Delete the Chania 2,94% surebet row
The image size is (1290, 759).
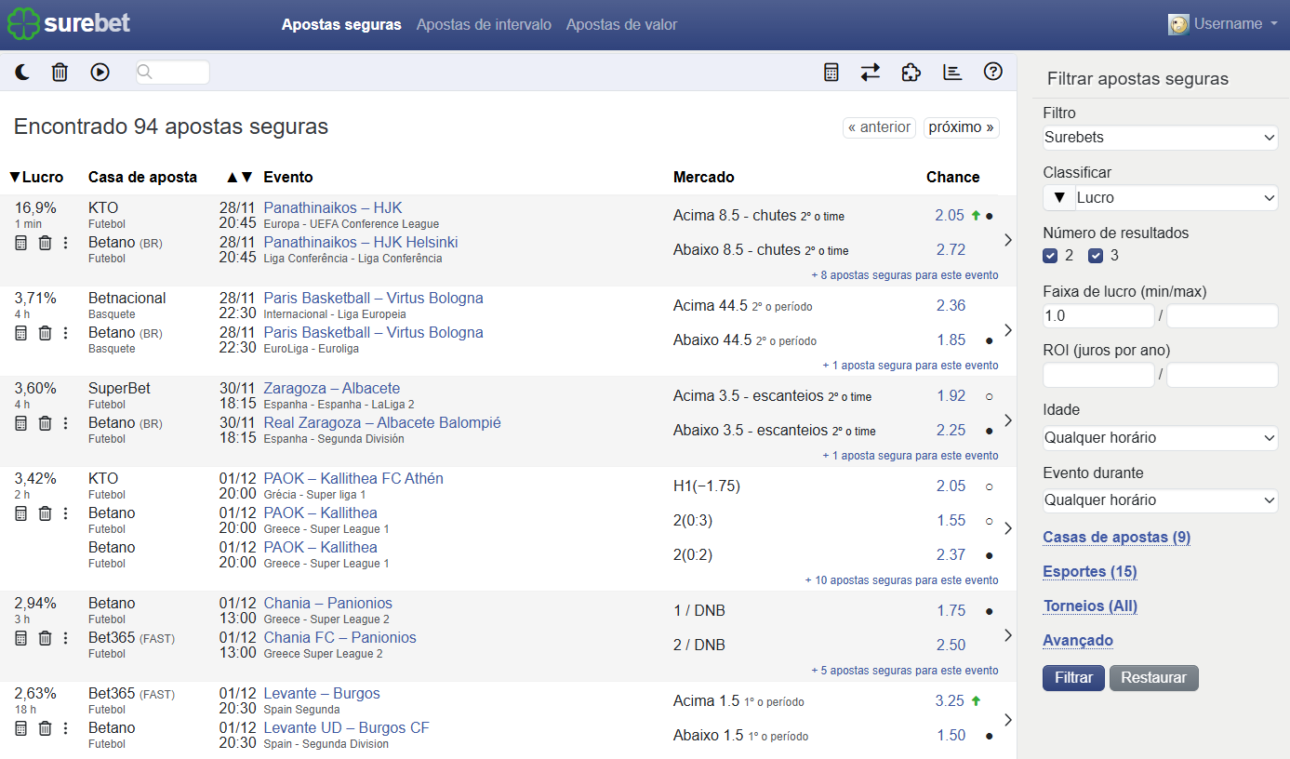[45, 638]
